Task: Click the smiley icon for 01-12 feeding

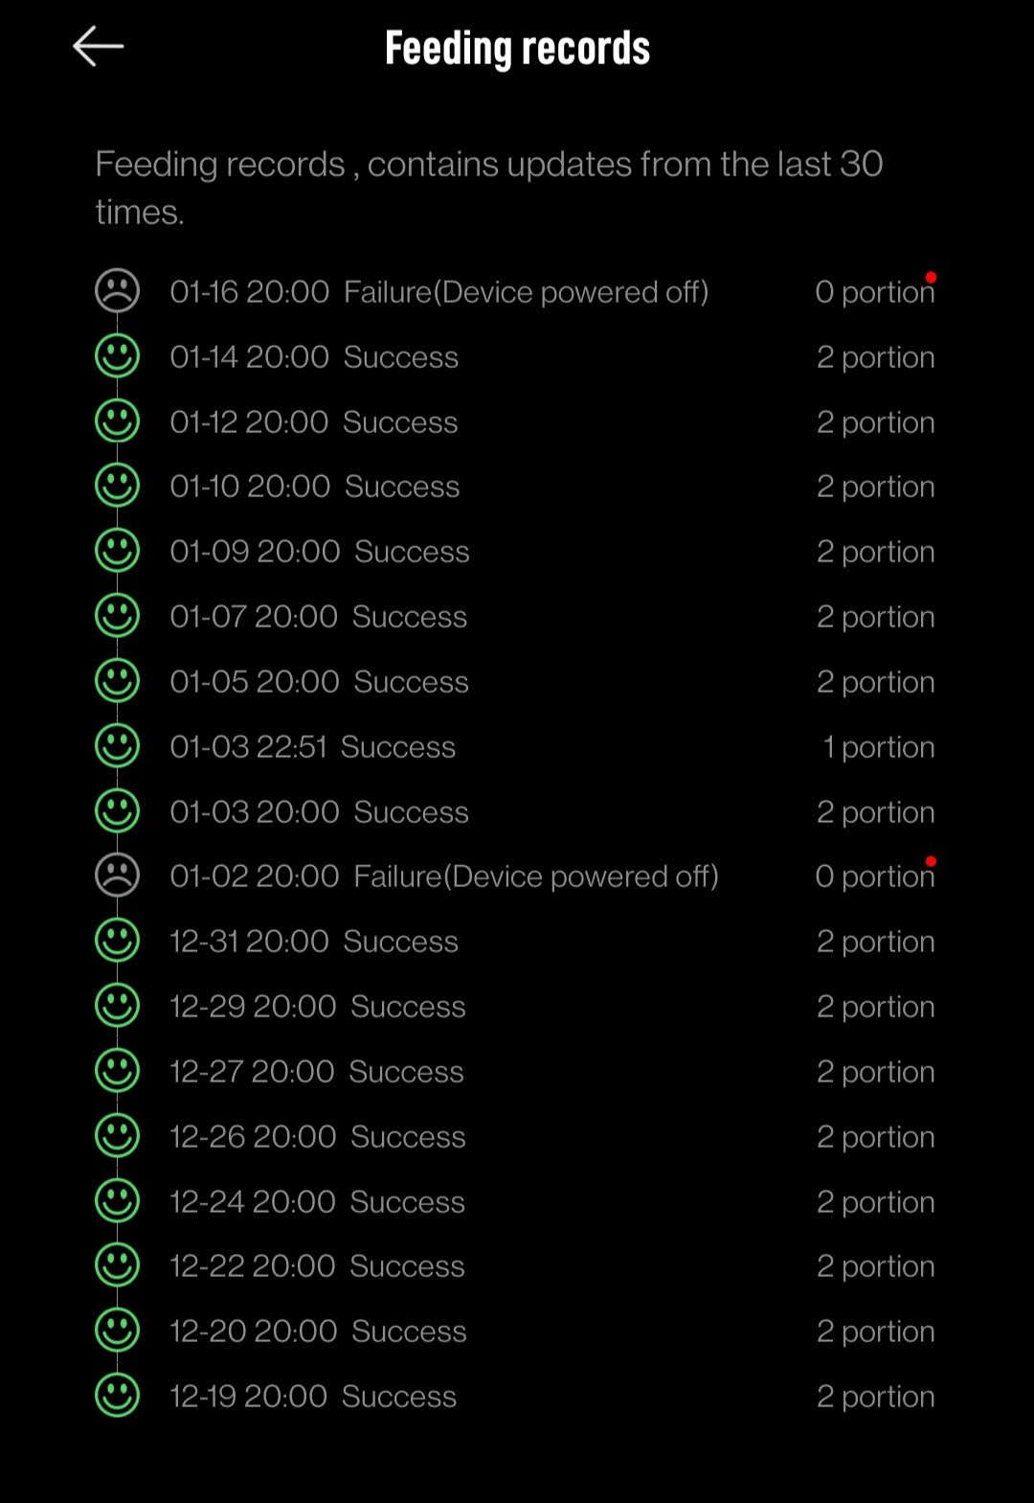Action: [117, 421]
